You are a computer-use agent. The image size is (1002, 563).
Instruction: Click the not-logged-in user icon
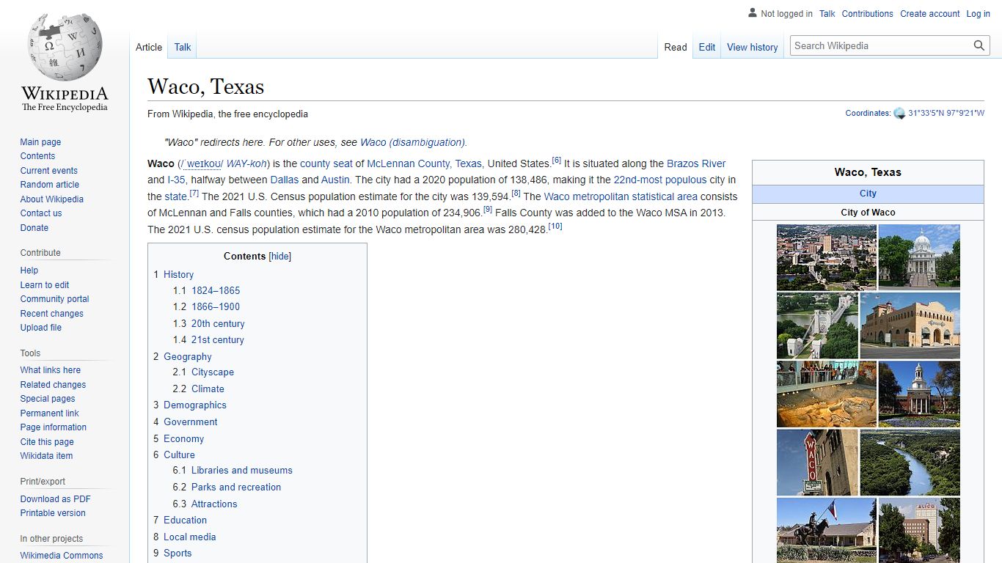tap(753, 12)
